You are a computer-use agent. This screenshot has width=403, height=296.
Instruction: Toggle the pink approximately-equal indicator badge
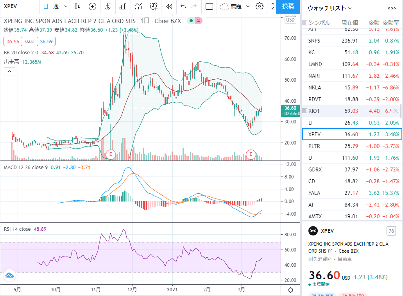[198, 21]
